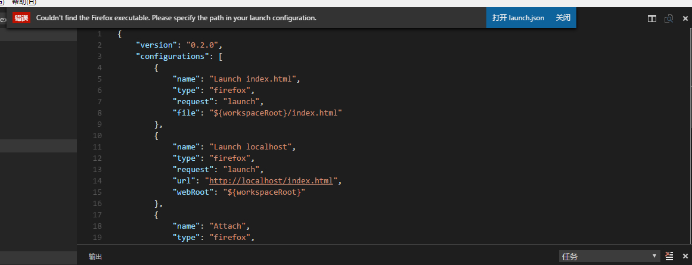The height and width of the screenshot is (265, 692).
Task: Click the red 错误 error badge
Action: (21, 18)
